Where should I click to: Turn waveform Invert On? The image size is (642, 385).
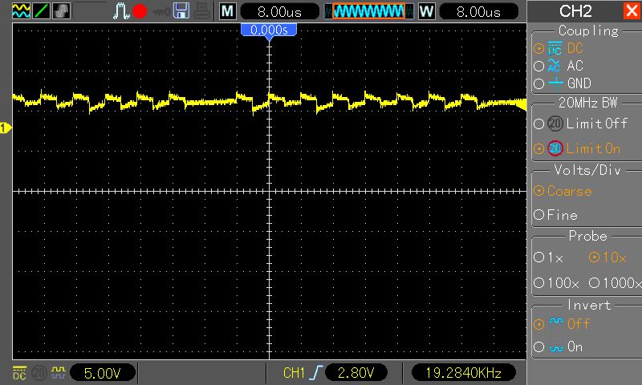click(573, 347)
